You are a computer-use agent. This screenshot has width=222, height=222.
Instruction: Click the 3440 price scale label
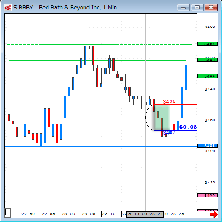click(x=210, y=89)
